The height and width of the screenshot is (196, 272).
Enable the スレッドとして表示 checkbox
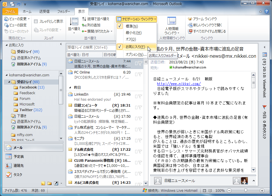[x=36, y=21]
